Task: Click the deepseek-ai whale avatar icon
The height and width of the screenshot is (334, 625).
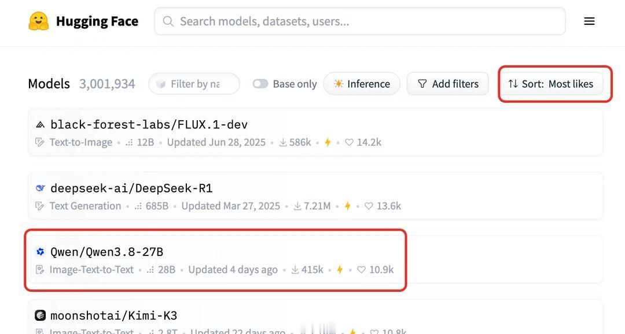Action: pos(41,188)
